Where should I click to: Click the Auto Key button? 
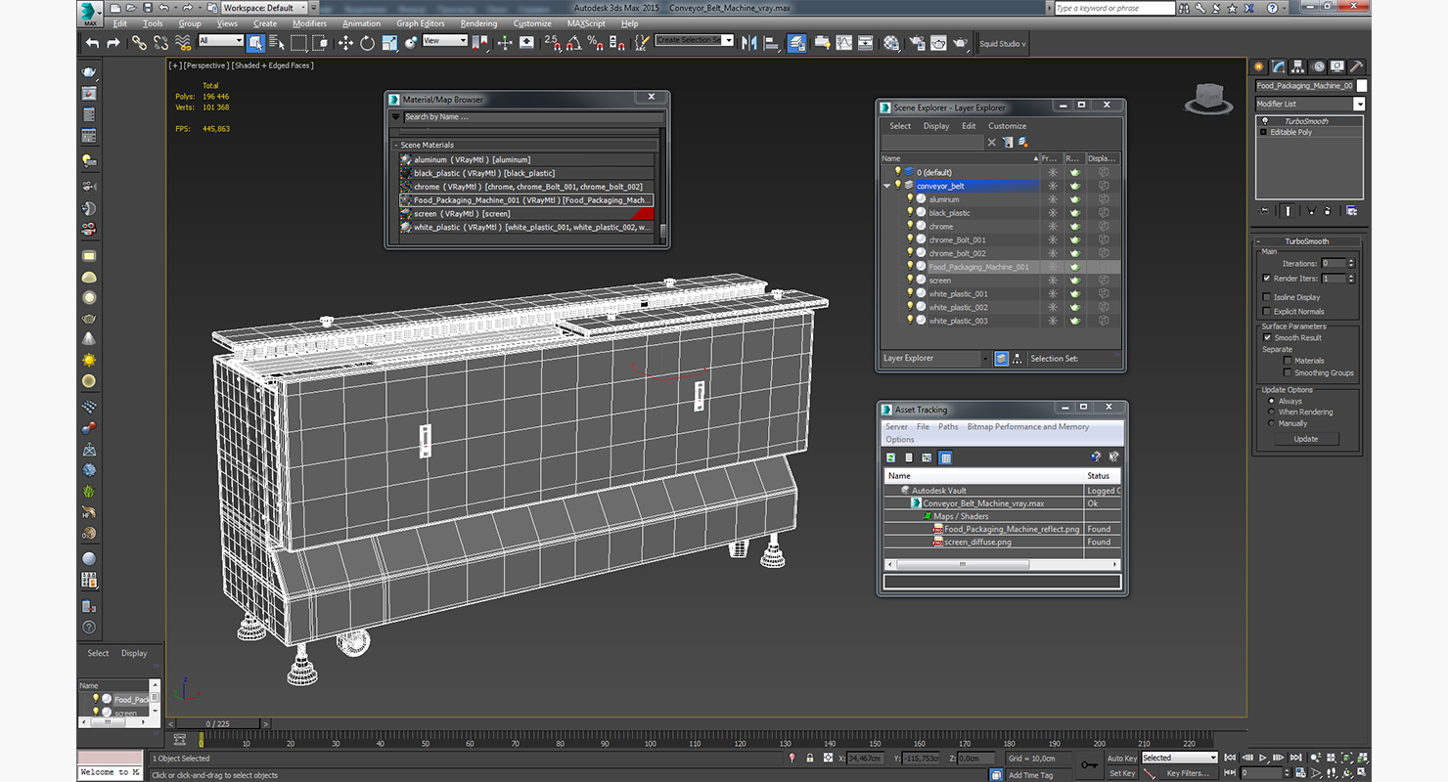tap(1122, 759)
